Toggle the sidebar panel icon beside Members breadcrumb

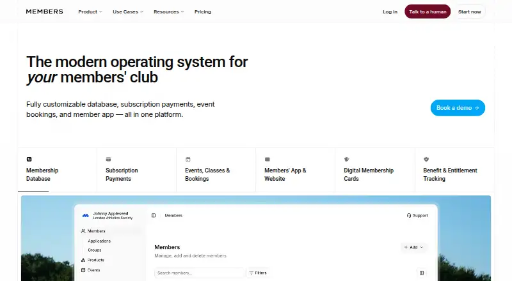pos(154,215)
